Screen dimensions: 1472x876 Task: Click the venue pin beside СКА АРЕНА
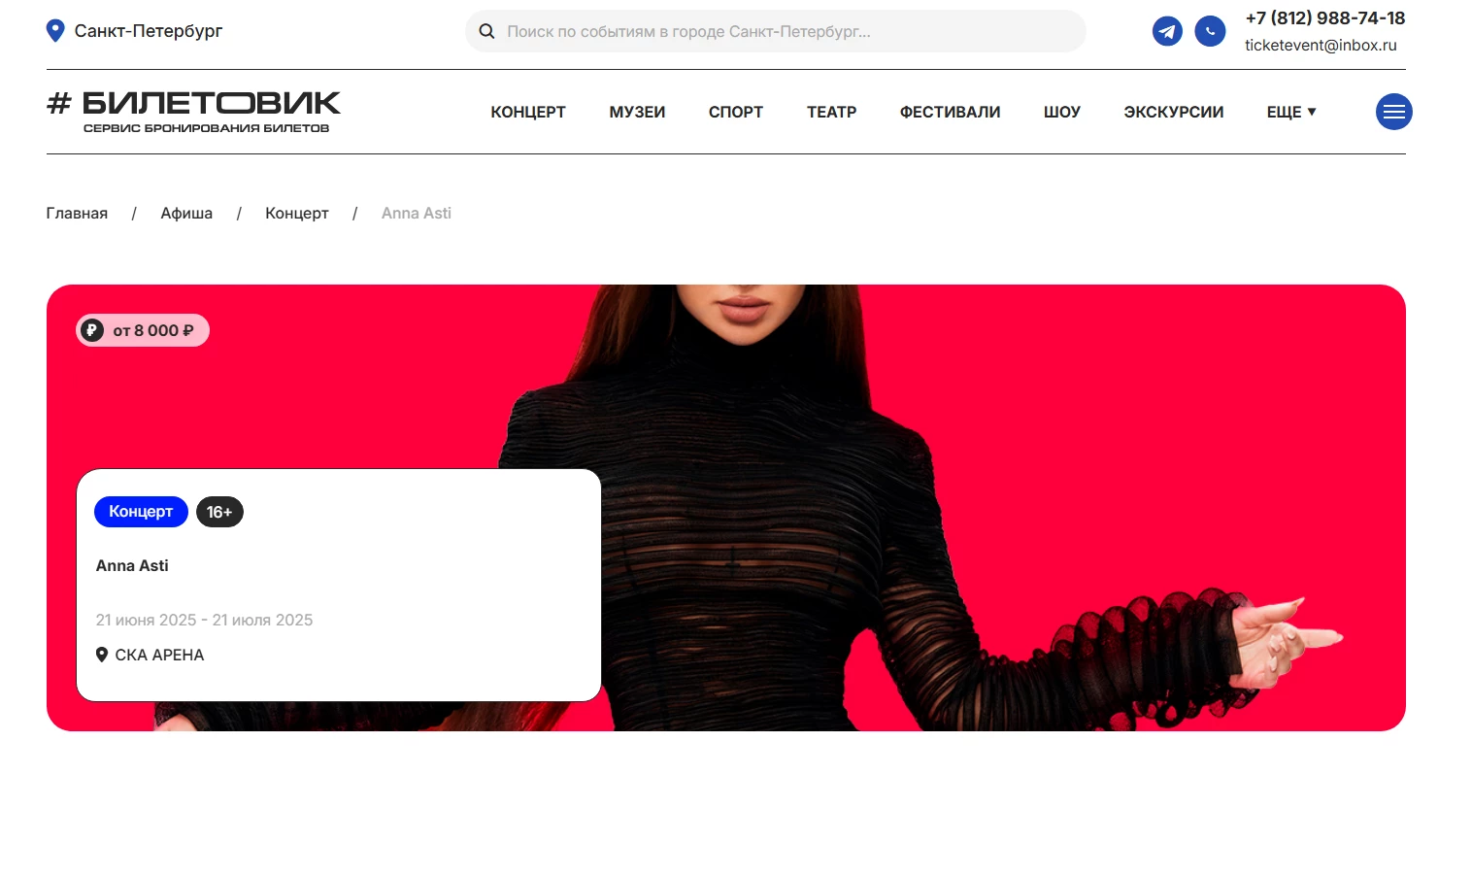pyautogui.click(x=102, y=655)
